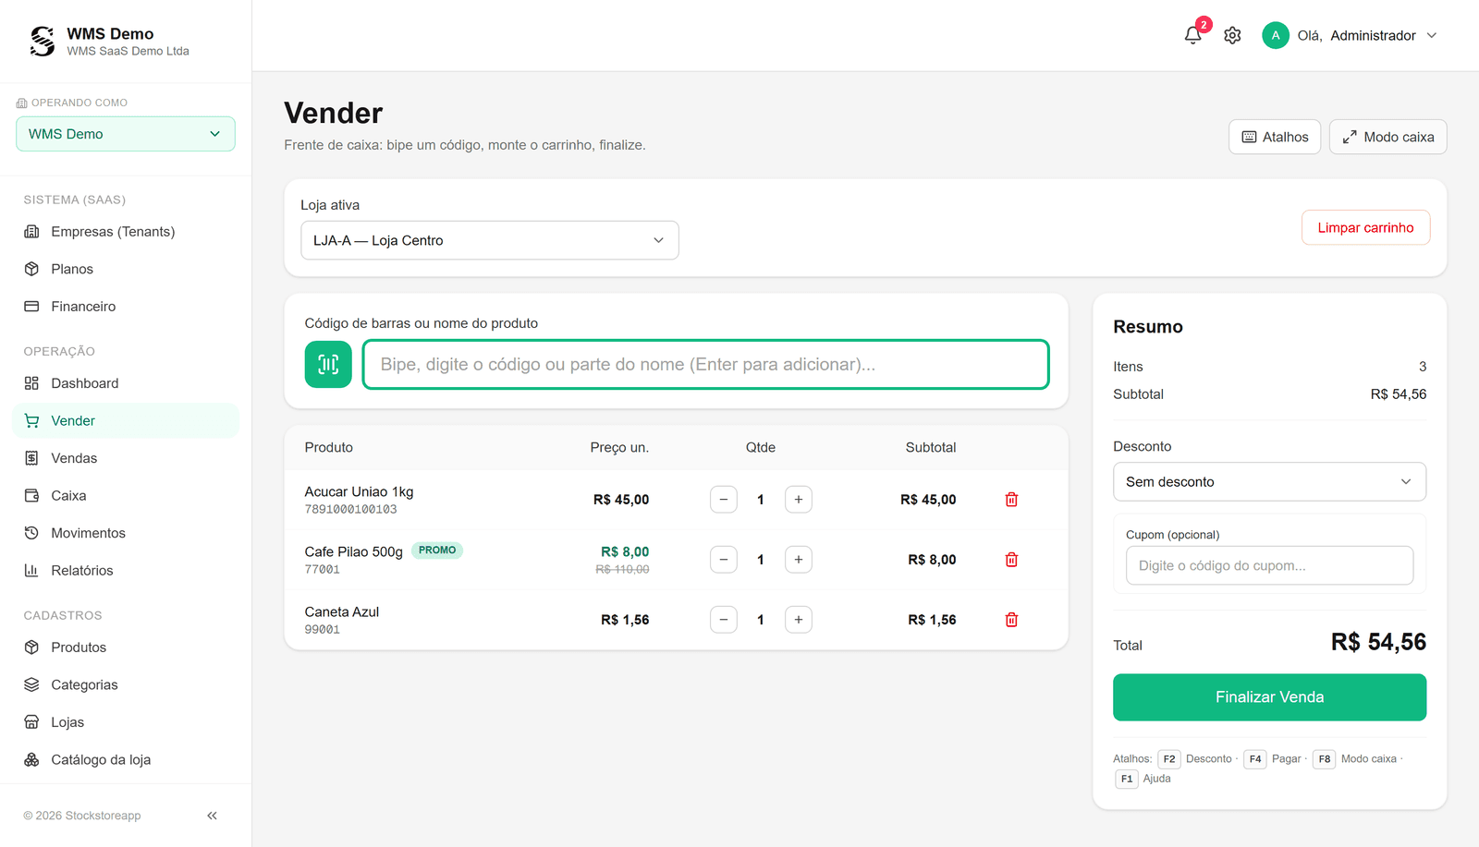Remove Cafe Pilao 500g from cart
The width and height of the screenshot is (1479, 847).
(x=1011, y=560)
